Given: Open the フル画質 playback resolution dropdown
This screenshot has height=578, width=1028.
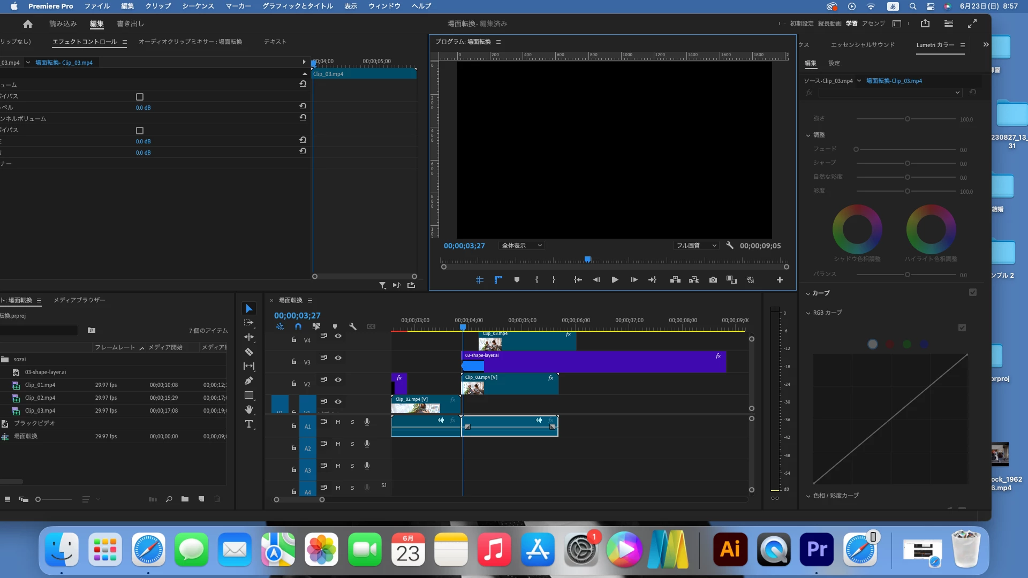Looking at the screenshot, I should pos(696,246).
